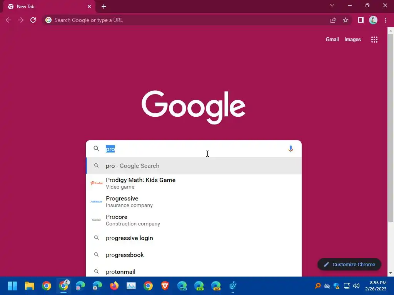This screenshot has width=394, height=295.
Task: Open Edge Canary from taskbar
Action: pos(216,286)
